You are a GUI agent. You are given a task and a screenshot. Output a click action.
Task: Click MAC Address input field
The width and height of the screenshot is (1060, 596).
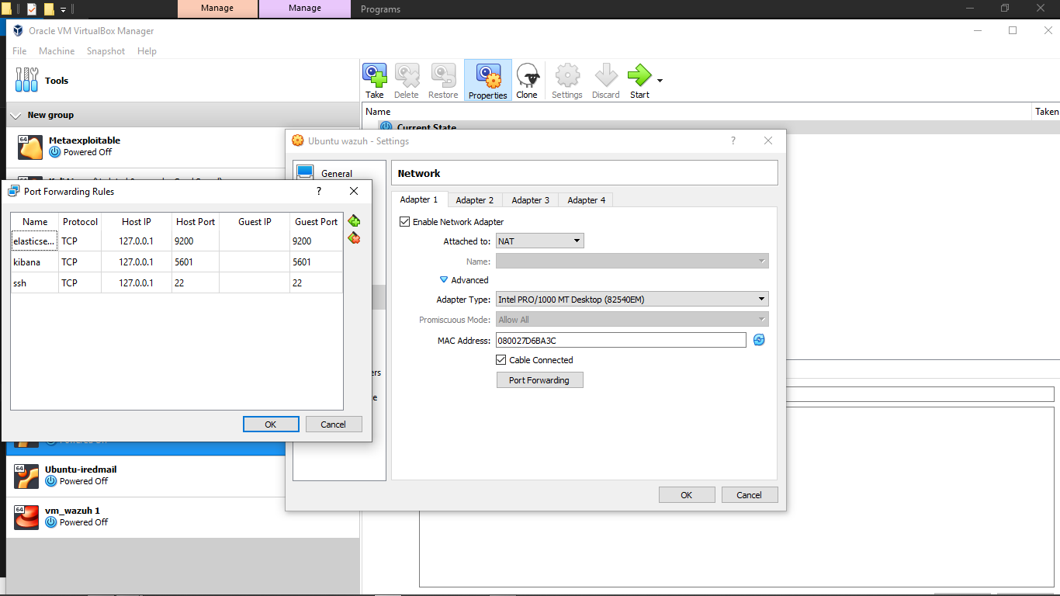pos(621,340)
